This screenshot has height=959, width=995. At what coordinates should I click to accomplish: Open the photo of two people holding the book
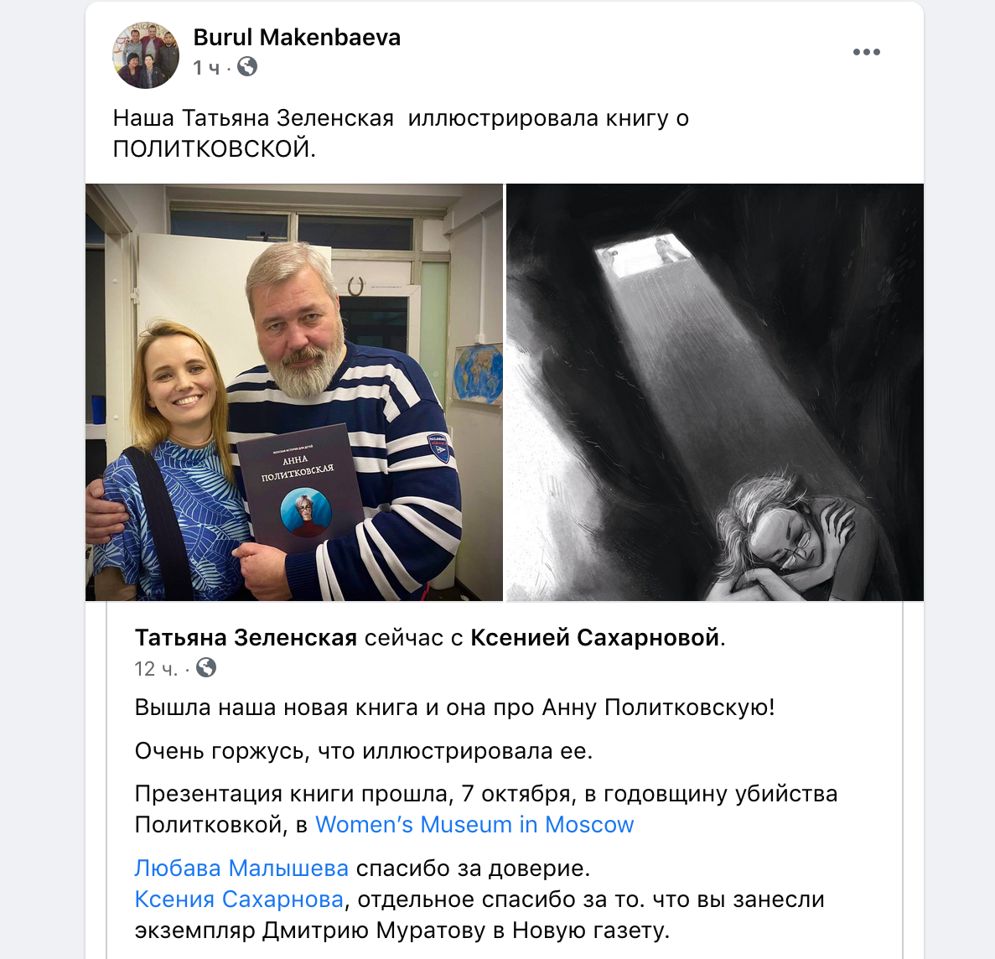click(x=294, y=392)
